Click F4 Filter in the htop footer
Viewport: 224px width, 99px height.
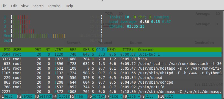[x=61, y=97]
